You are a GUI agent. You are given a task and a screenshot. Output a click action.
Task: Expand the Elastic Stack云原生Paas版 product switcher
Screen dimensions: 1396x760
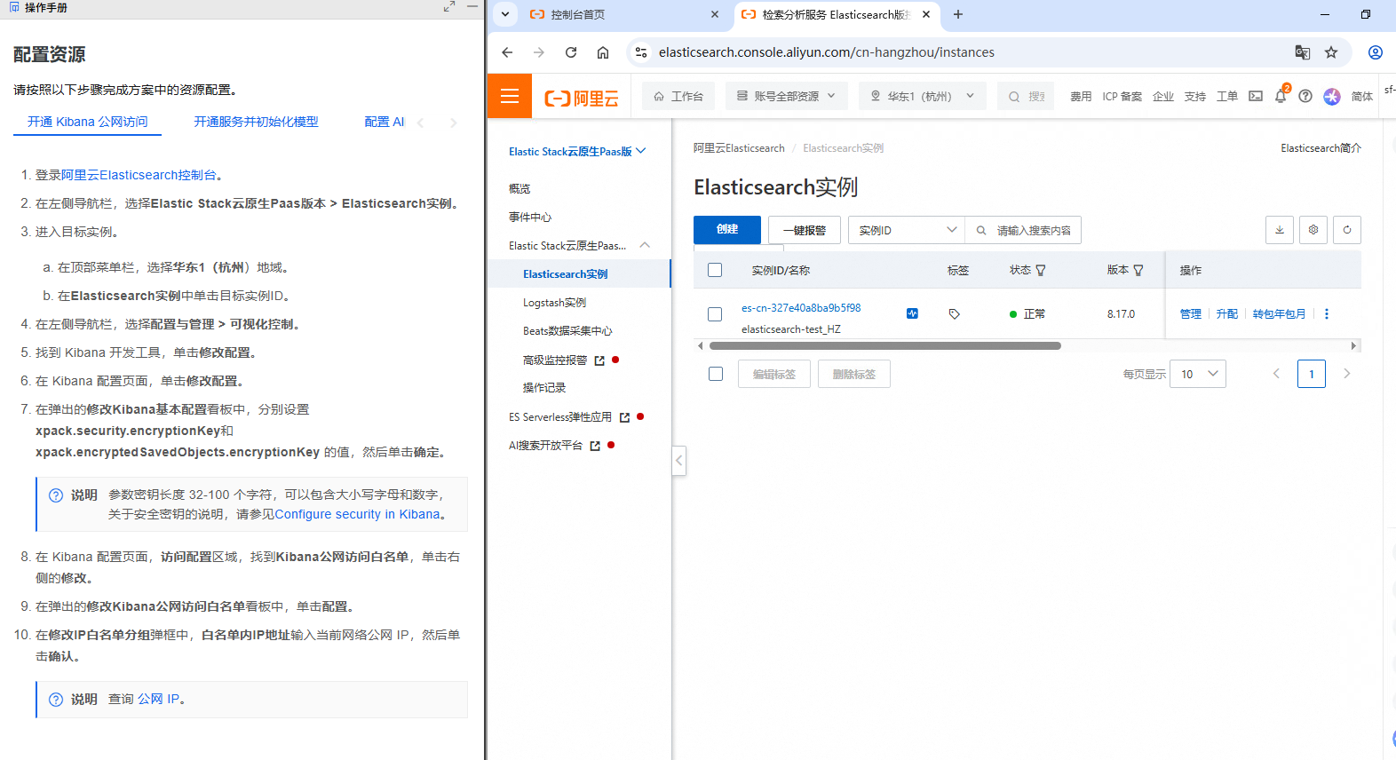[577, 152]
